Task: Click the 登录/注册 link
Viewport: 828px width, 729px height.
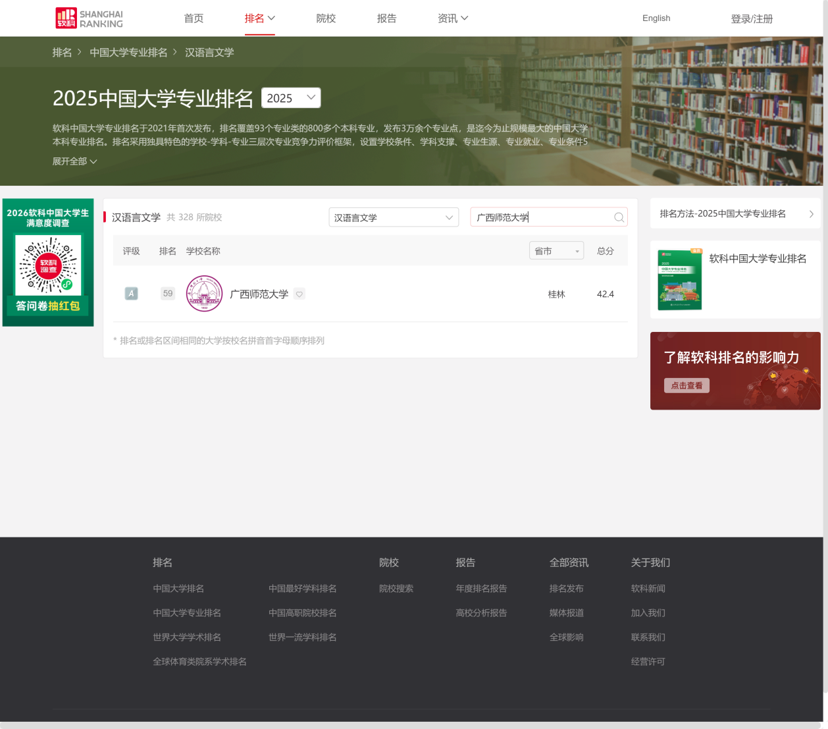Action: point(752,19)
